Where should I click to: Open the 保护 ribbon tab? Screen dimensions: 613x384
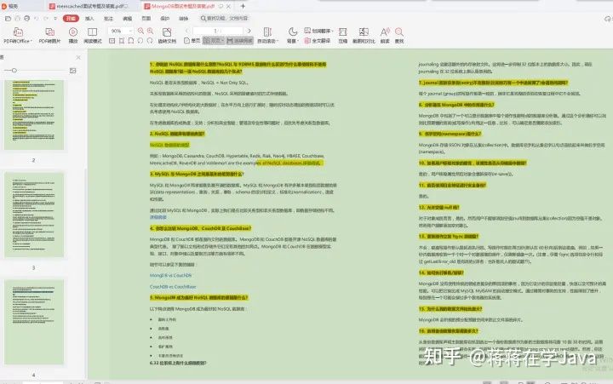tap(165, 19)
